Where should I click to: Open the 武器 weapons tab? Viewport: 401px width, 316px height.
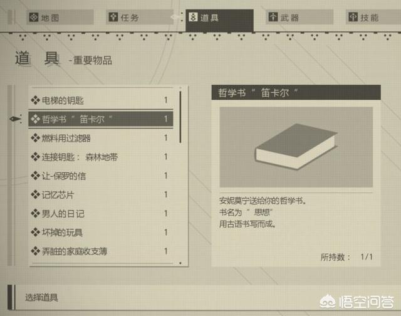[x=299, y=18]
